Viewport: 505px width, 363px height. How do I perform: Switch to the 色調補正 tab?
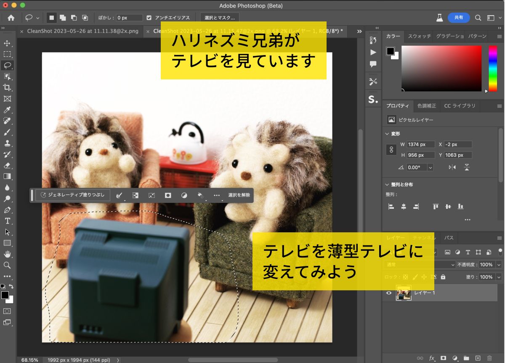[427, 106]
